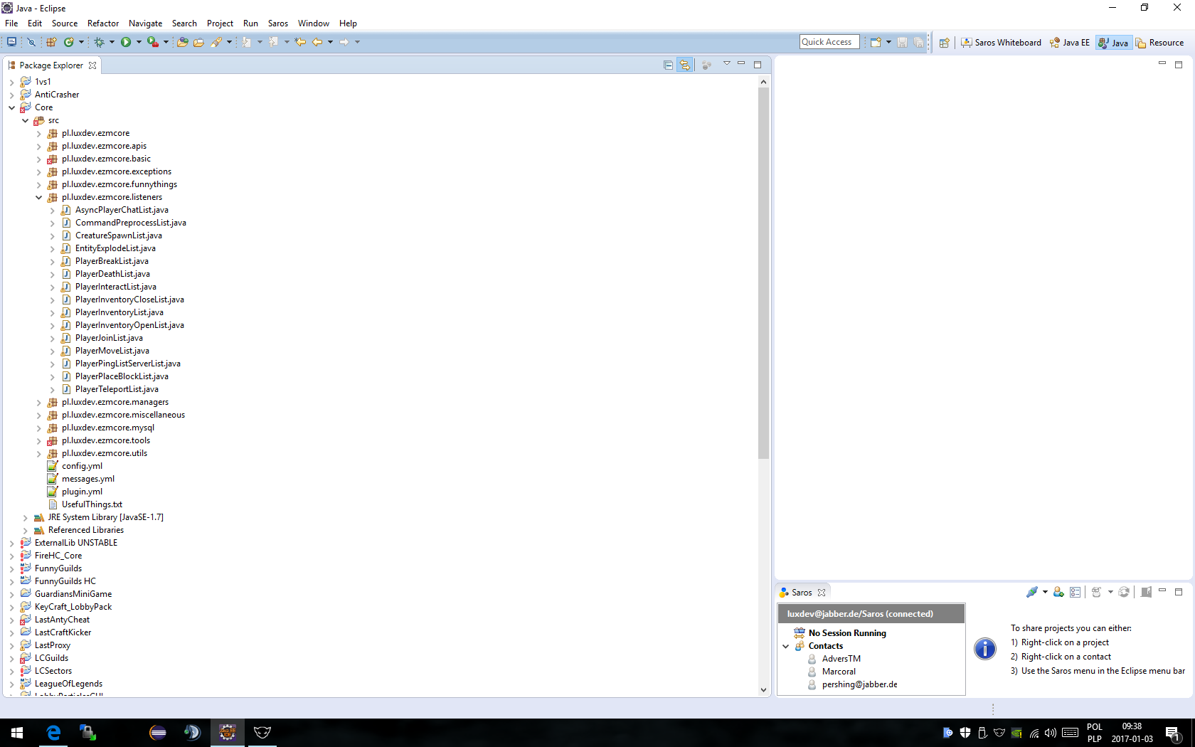Toggle Link with Editor in Package Explorer
The width and height of the screenshot is (1195, 747).
coord(684,65)
